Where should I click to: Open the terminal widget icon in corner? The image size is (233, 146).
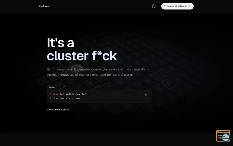223,136
